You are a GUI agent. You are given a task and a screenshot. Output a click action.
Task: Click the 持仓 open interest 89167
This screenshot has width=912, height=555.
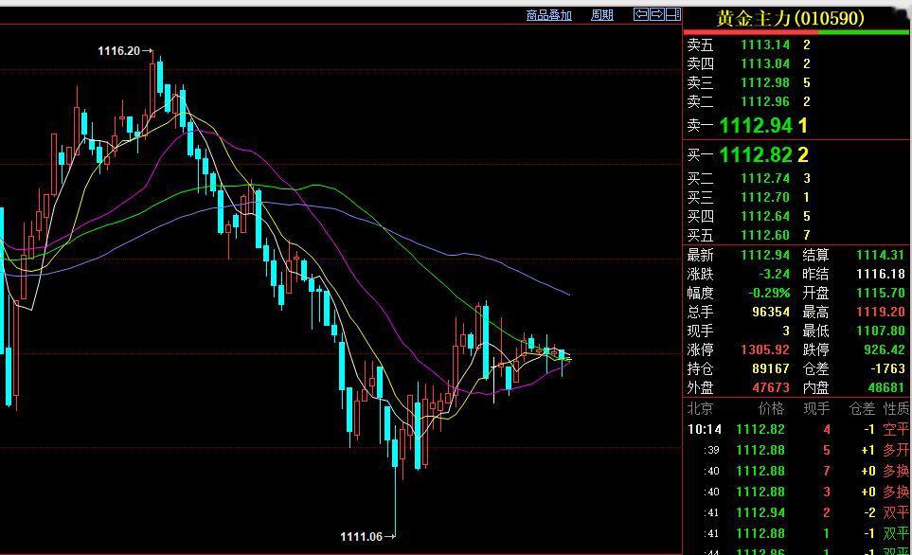coord(771,368)
